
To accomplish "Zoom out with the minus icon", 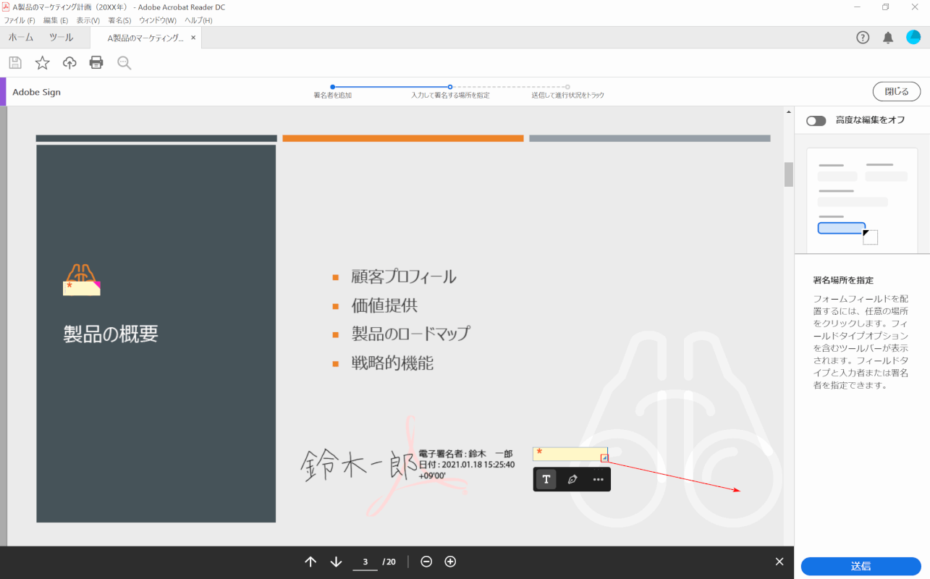I will click(x=427, y=561).
